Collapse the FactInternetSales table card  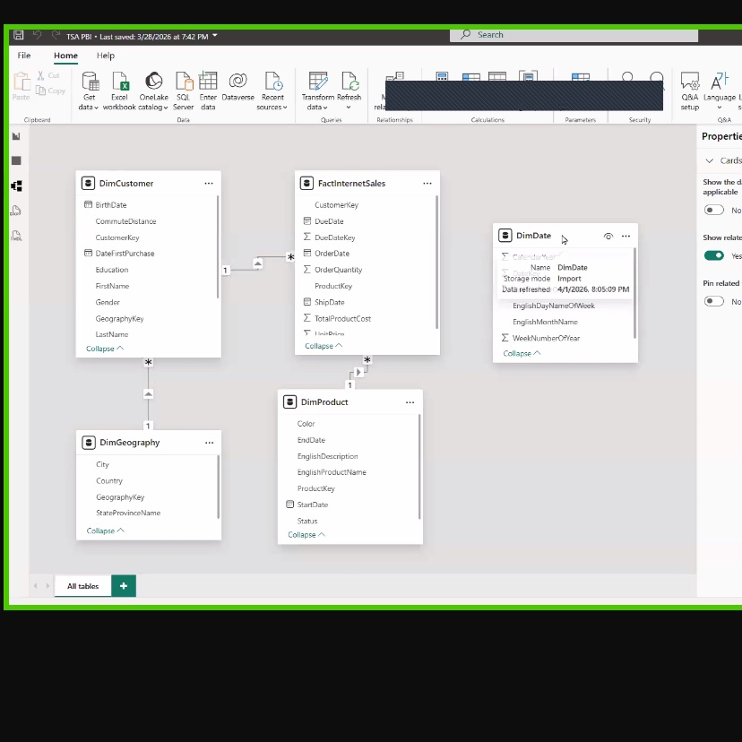324,346
